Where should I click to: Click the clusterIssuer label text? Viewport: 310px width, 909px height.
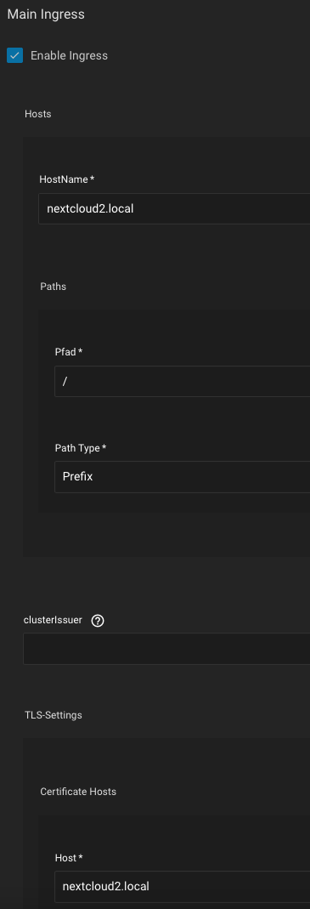53,620
